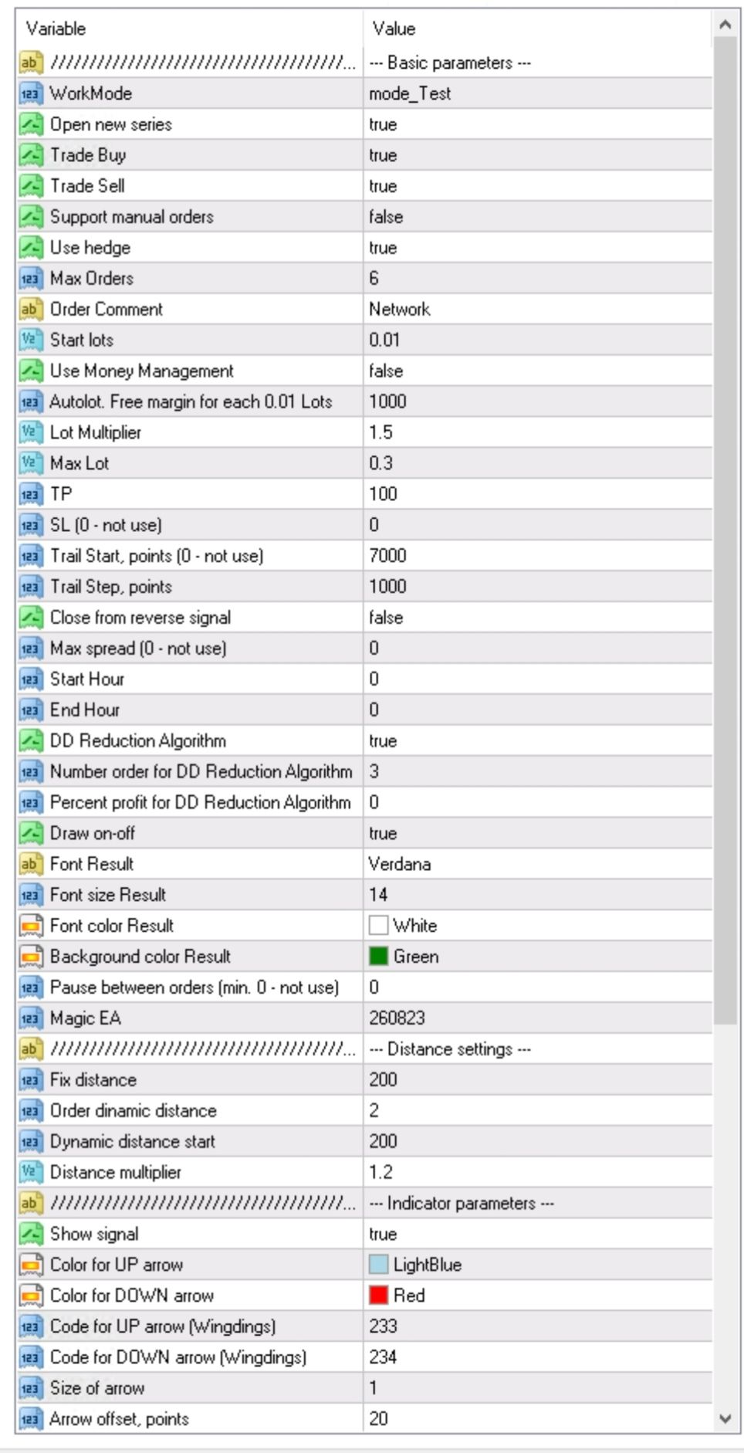Click the icon beside Show signal
The image size is (744, 1453).
point(30,1234)
